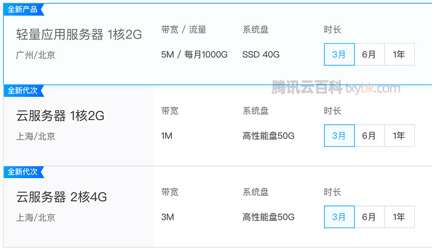This screenshot has width=432, height=250.
Task: Click 全新代次 badge above 云服务器 1核2G
Action: (24, 91)
